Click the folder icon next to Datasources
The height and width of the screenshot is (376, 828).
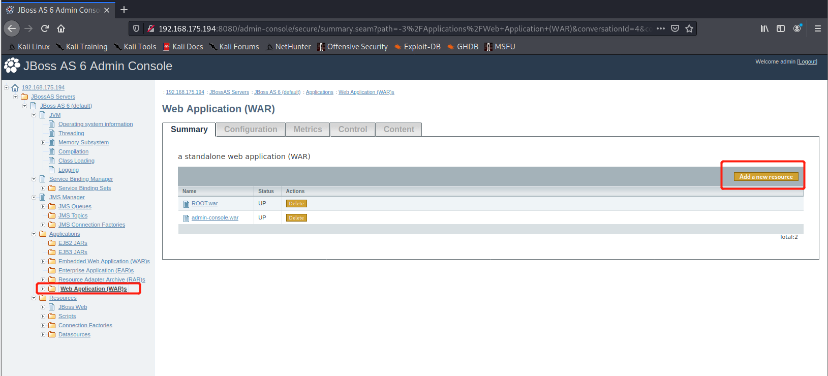tap(52, 334)
